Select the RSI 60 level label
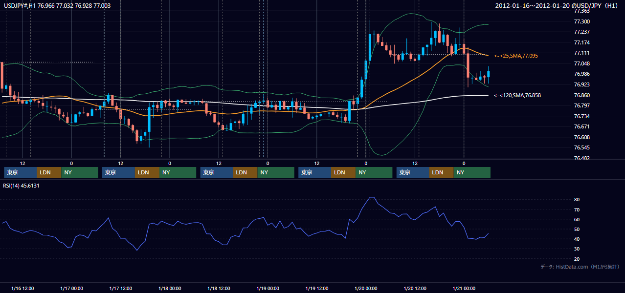Viewport: 625px width, 293px height. [577, 219]
